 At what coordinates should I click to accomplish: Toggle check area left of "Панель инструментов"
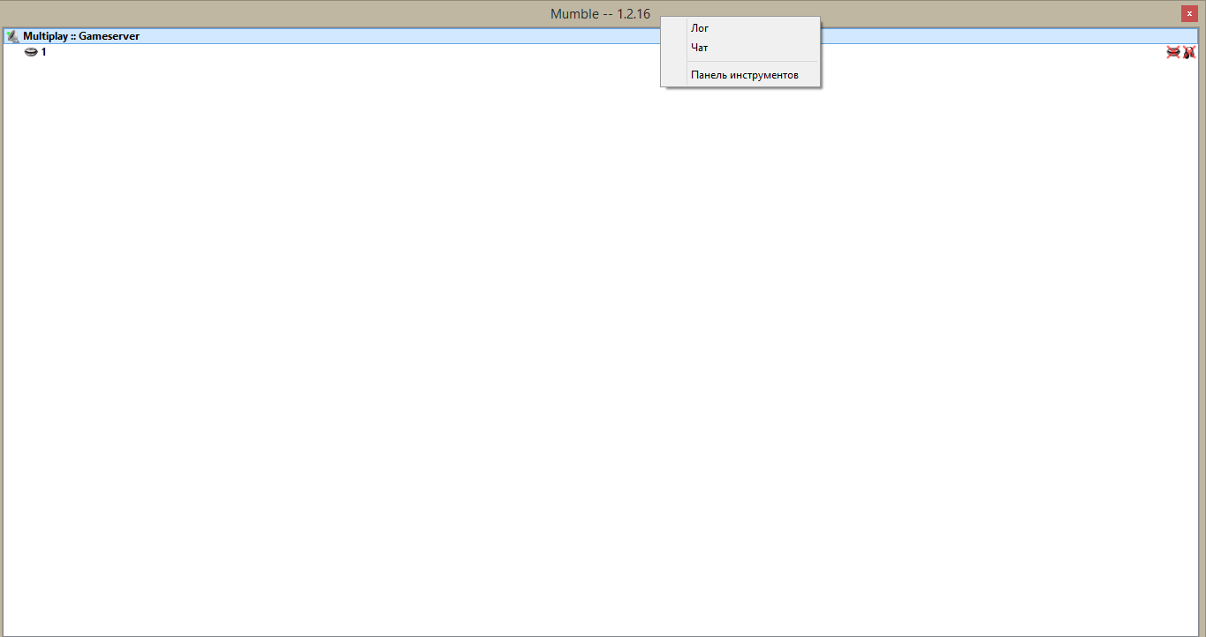[x=674, y=75]
